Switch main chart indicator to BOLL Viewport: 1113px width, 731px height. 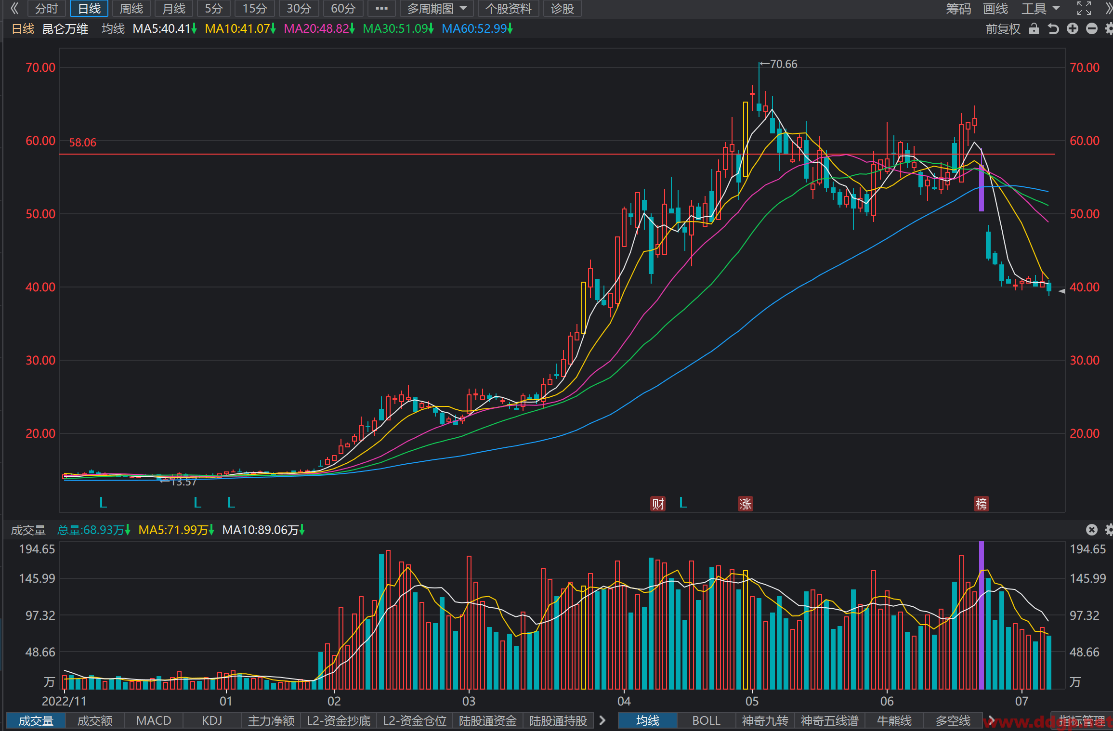(x=706, y=720)
